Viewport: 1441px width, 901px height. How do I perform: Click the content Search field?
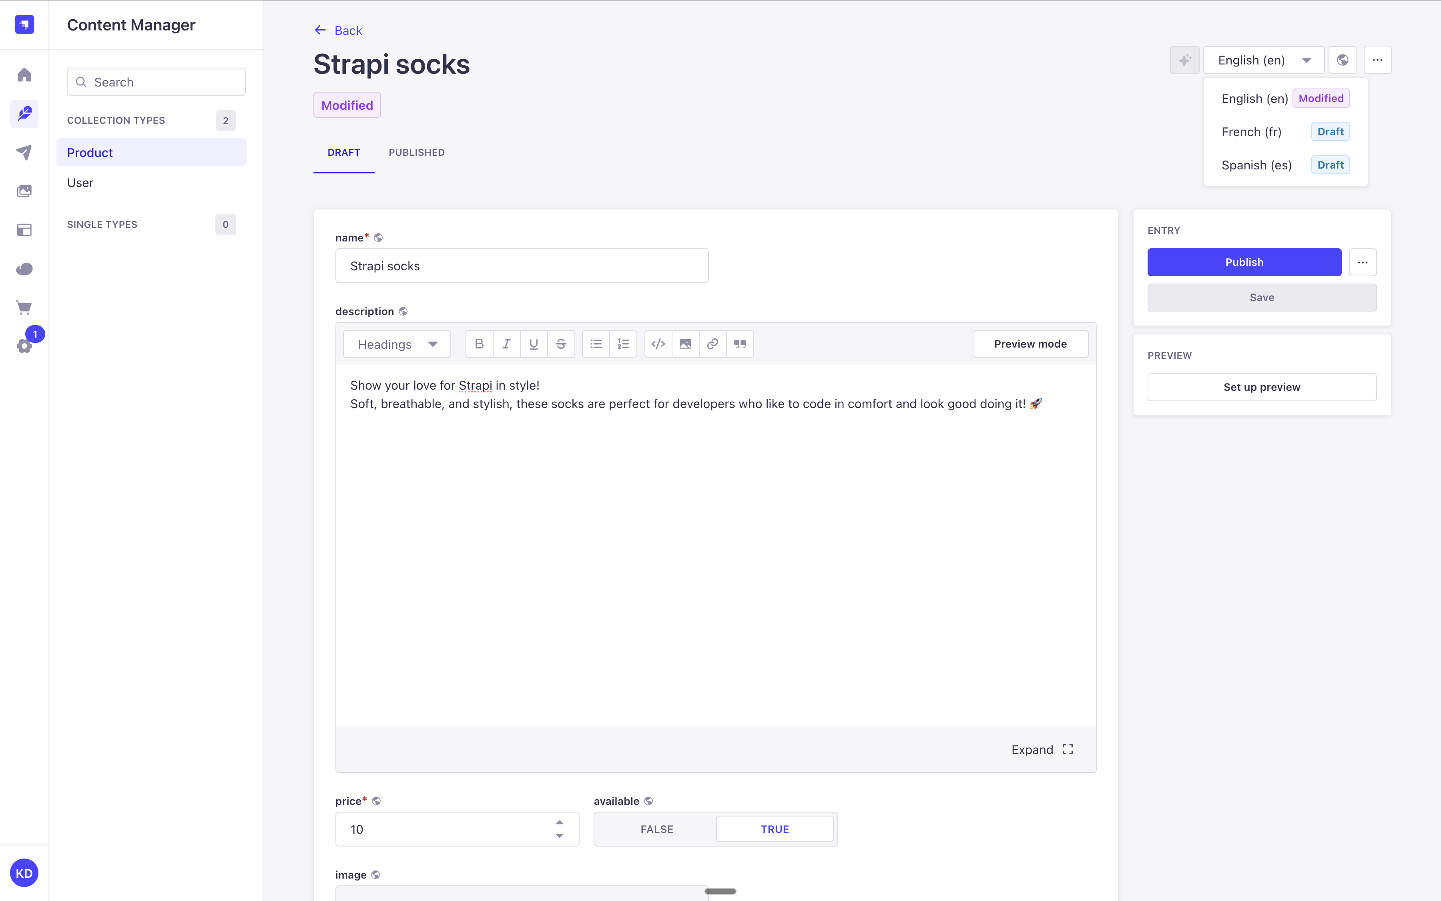coord(156,82)
